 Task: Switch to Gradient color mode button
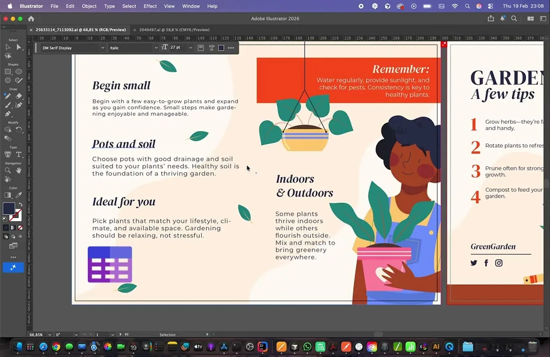click(x=13, y=228)
